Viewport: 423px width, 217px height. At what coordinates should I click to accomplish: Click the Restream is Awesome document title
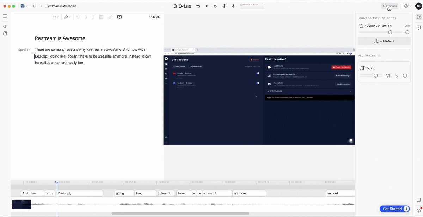point(60,38)
